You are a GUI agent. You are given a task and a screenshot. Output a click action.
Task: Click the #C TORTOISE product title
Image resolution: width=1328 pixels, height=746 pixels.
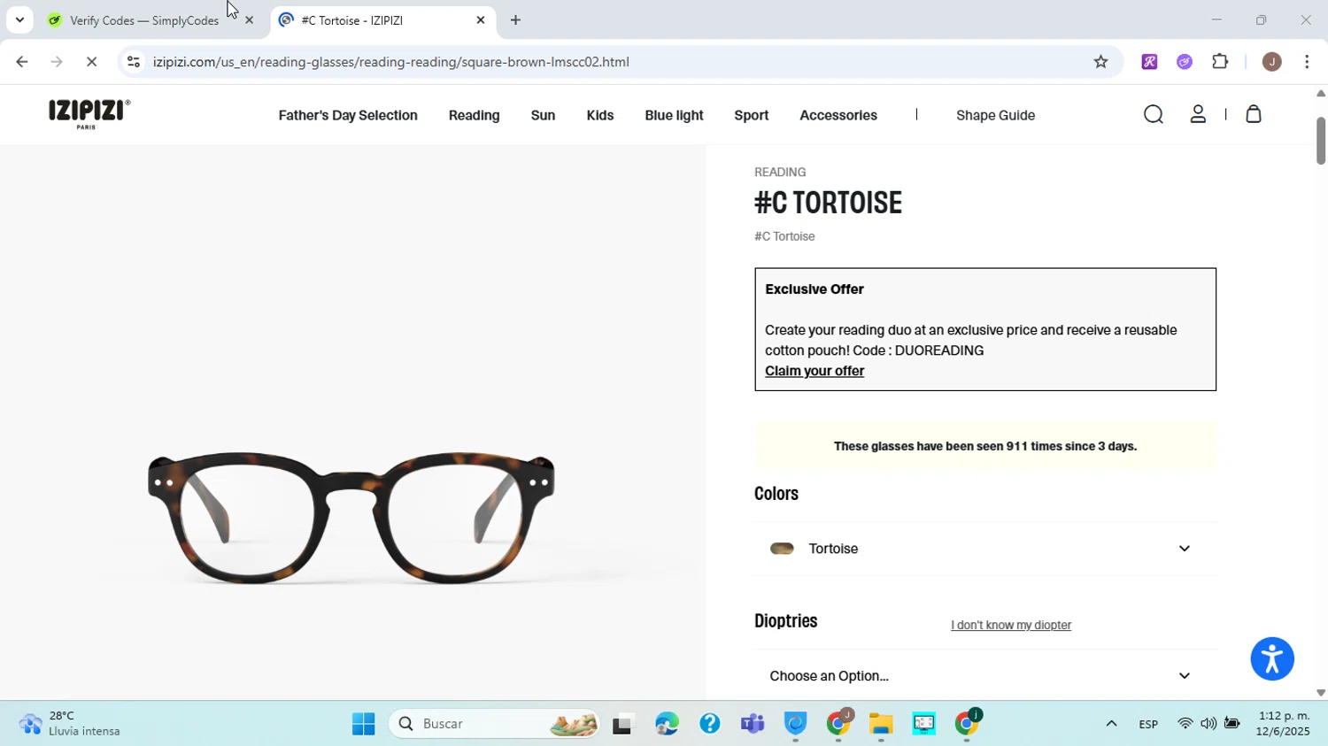[x=828, y=203]
